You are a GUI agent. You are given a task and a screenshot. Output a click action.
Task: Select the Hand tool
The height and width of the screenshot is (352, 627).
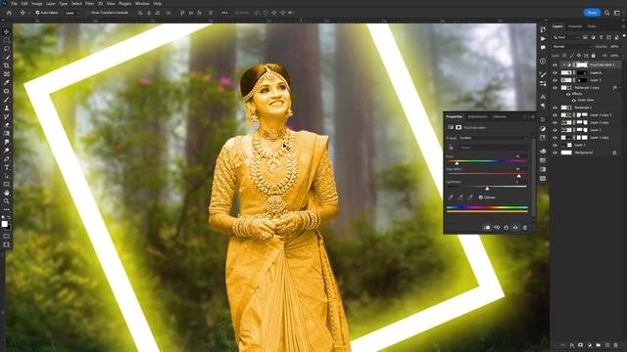click(7, 193)
